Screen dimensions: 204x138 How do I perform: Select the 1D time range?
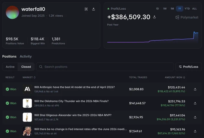[x=157, y=9]
